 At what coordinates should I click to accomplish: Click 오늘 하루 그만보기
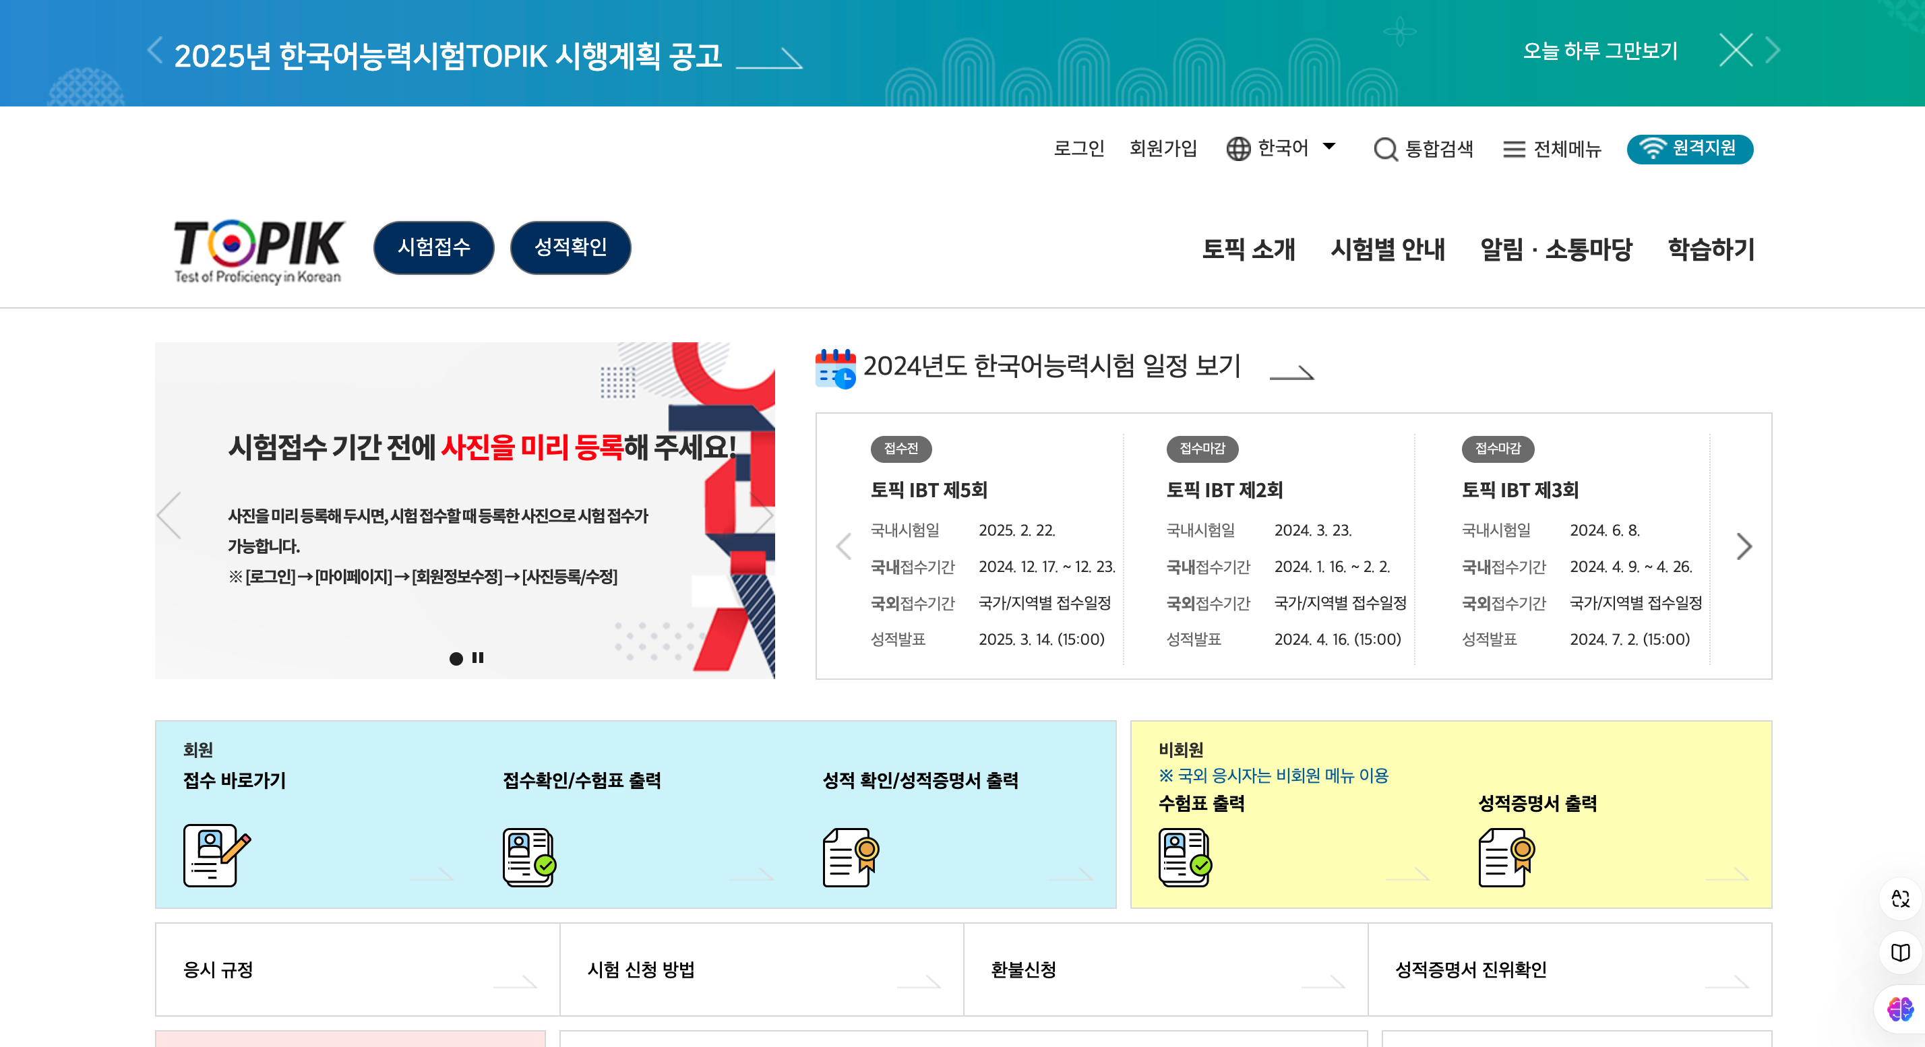[1600, 51]
